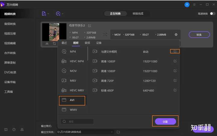Open DVD刻录 in the sidebar
Viewport: 217px width, 136px height.
click(10, 72)
